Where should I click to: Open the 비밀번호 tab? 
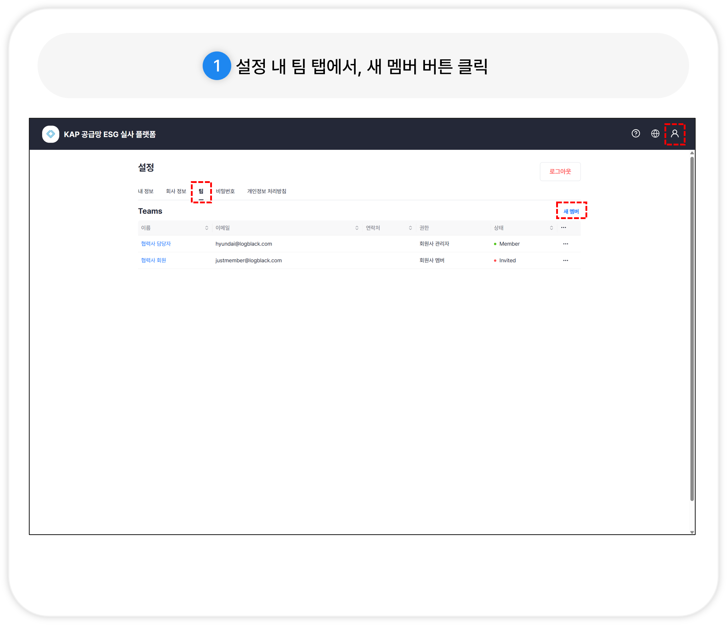tap(225, 191)
